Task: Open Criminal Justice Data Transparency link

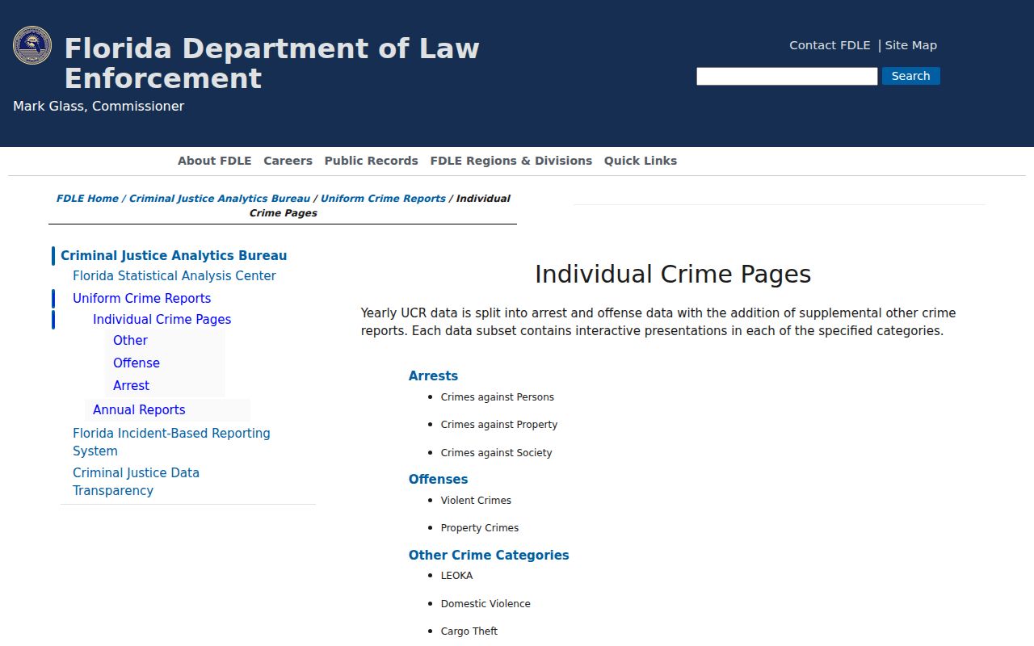Action: coord(136,482)
